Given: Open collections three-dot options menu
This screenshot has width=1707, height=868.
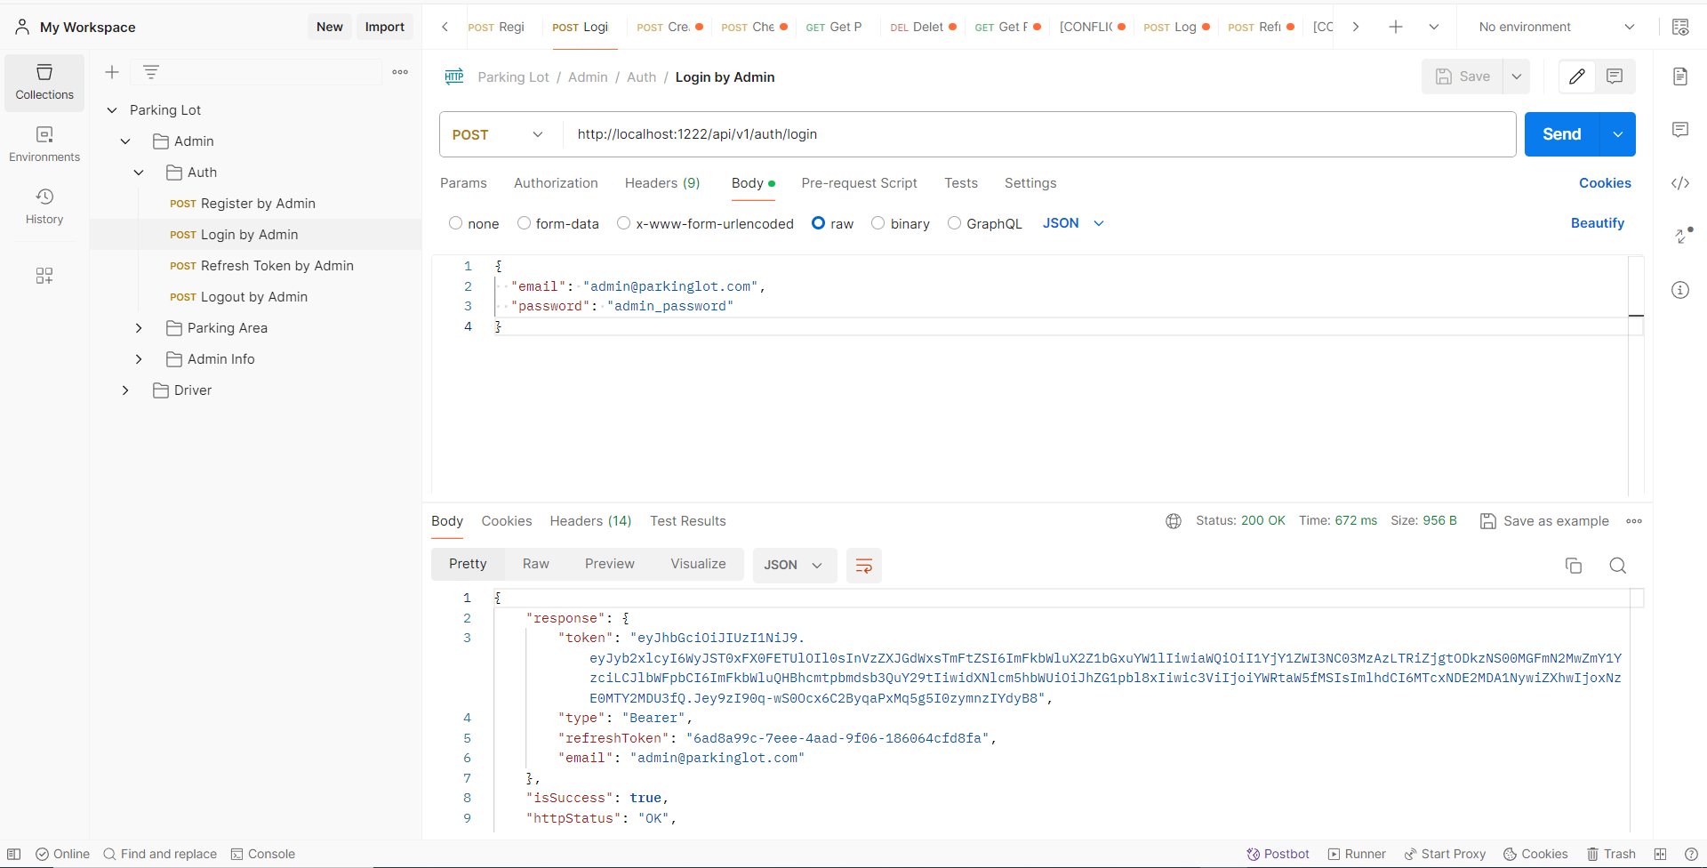Looking at the screenshot, I should click(400, 72).
